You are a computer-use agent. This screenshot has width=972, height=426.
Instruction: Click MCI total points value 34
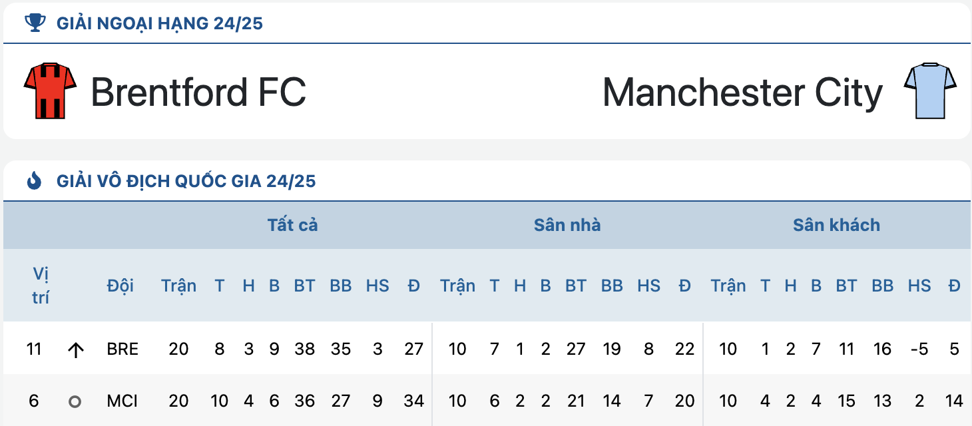414,401
